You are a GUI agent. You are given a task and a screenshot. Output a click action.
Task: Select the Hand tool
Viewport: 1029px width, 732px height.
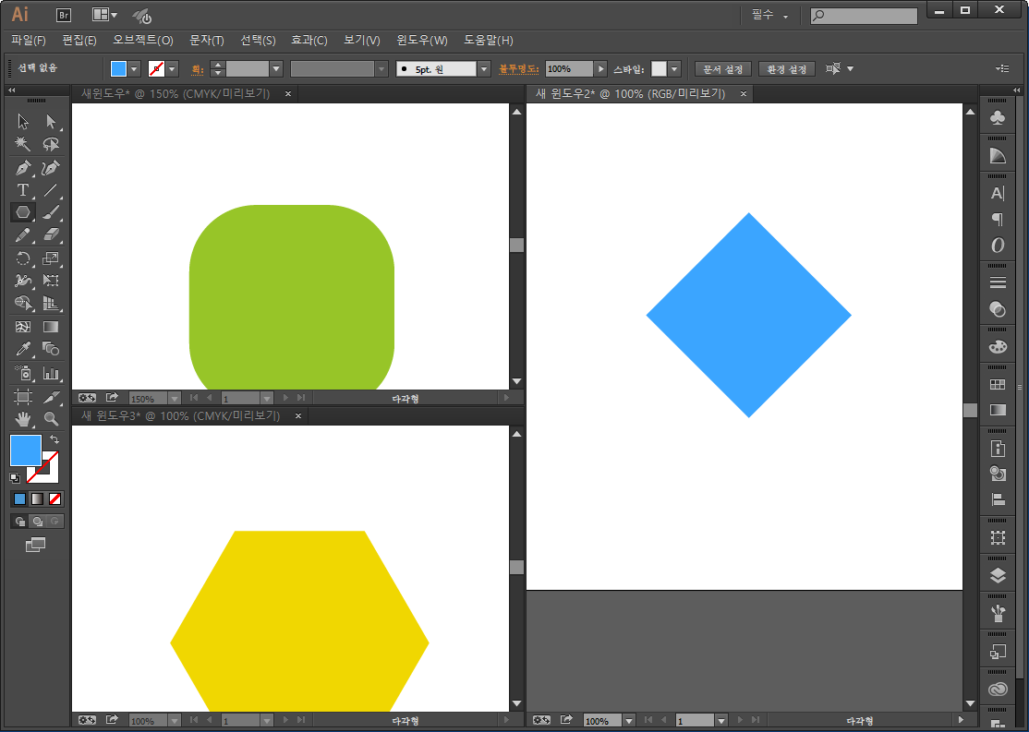[23, 418]
